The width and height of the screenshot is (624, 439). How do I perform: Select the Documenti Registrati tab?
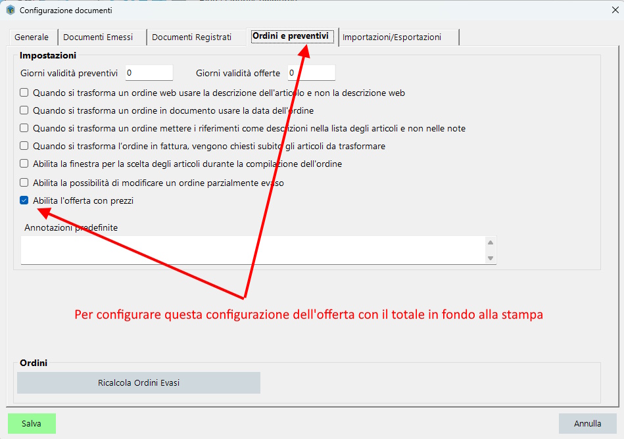tap(191, 37)
